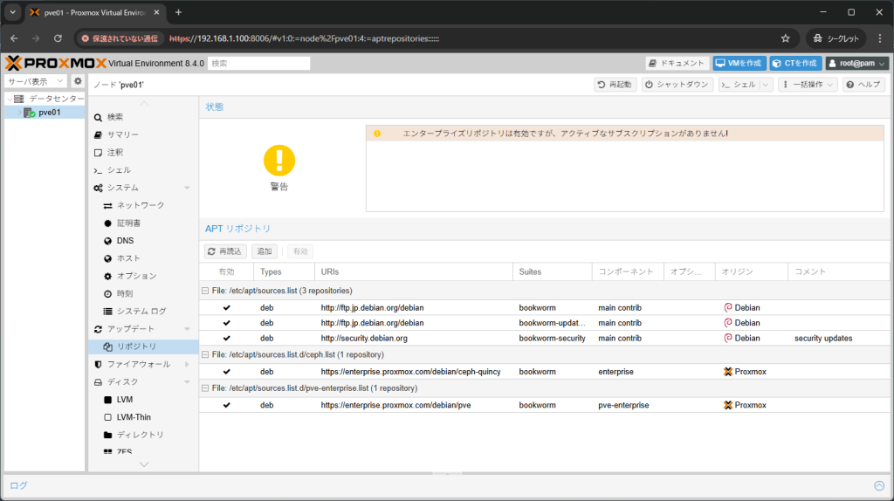Click the tree view settings gear icon

coord(78,81)
